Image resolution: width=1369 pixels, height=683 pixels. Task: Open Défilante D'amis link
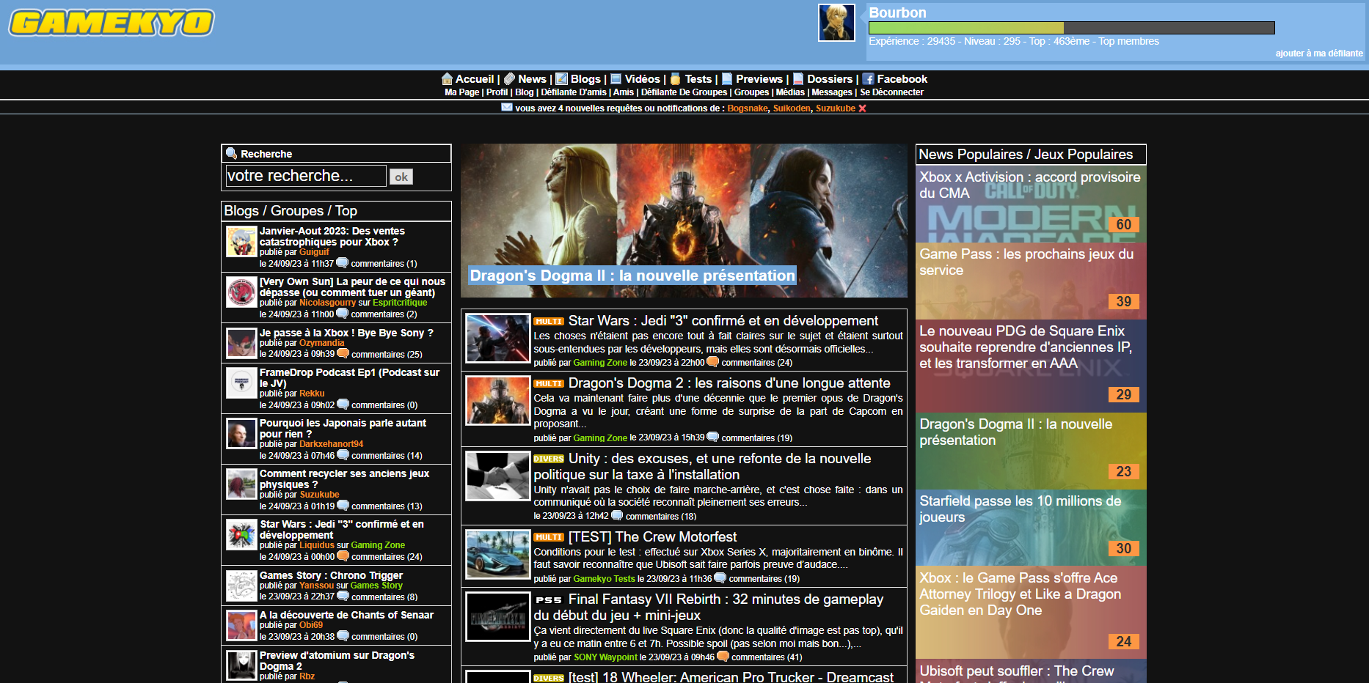click(x=574, y=92)
